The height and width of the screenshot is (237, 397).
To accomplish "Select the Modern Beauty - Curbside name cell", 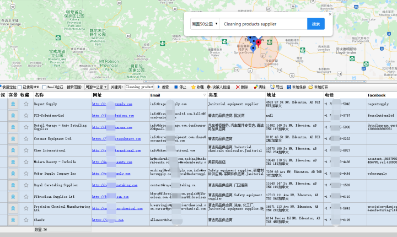I will [62, 162].
